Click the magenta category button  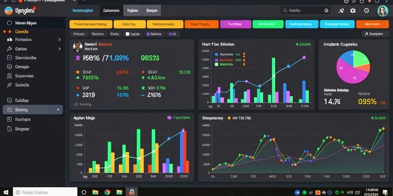pos(236,24)
